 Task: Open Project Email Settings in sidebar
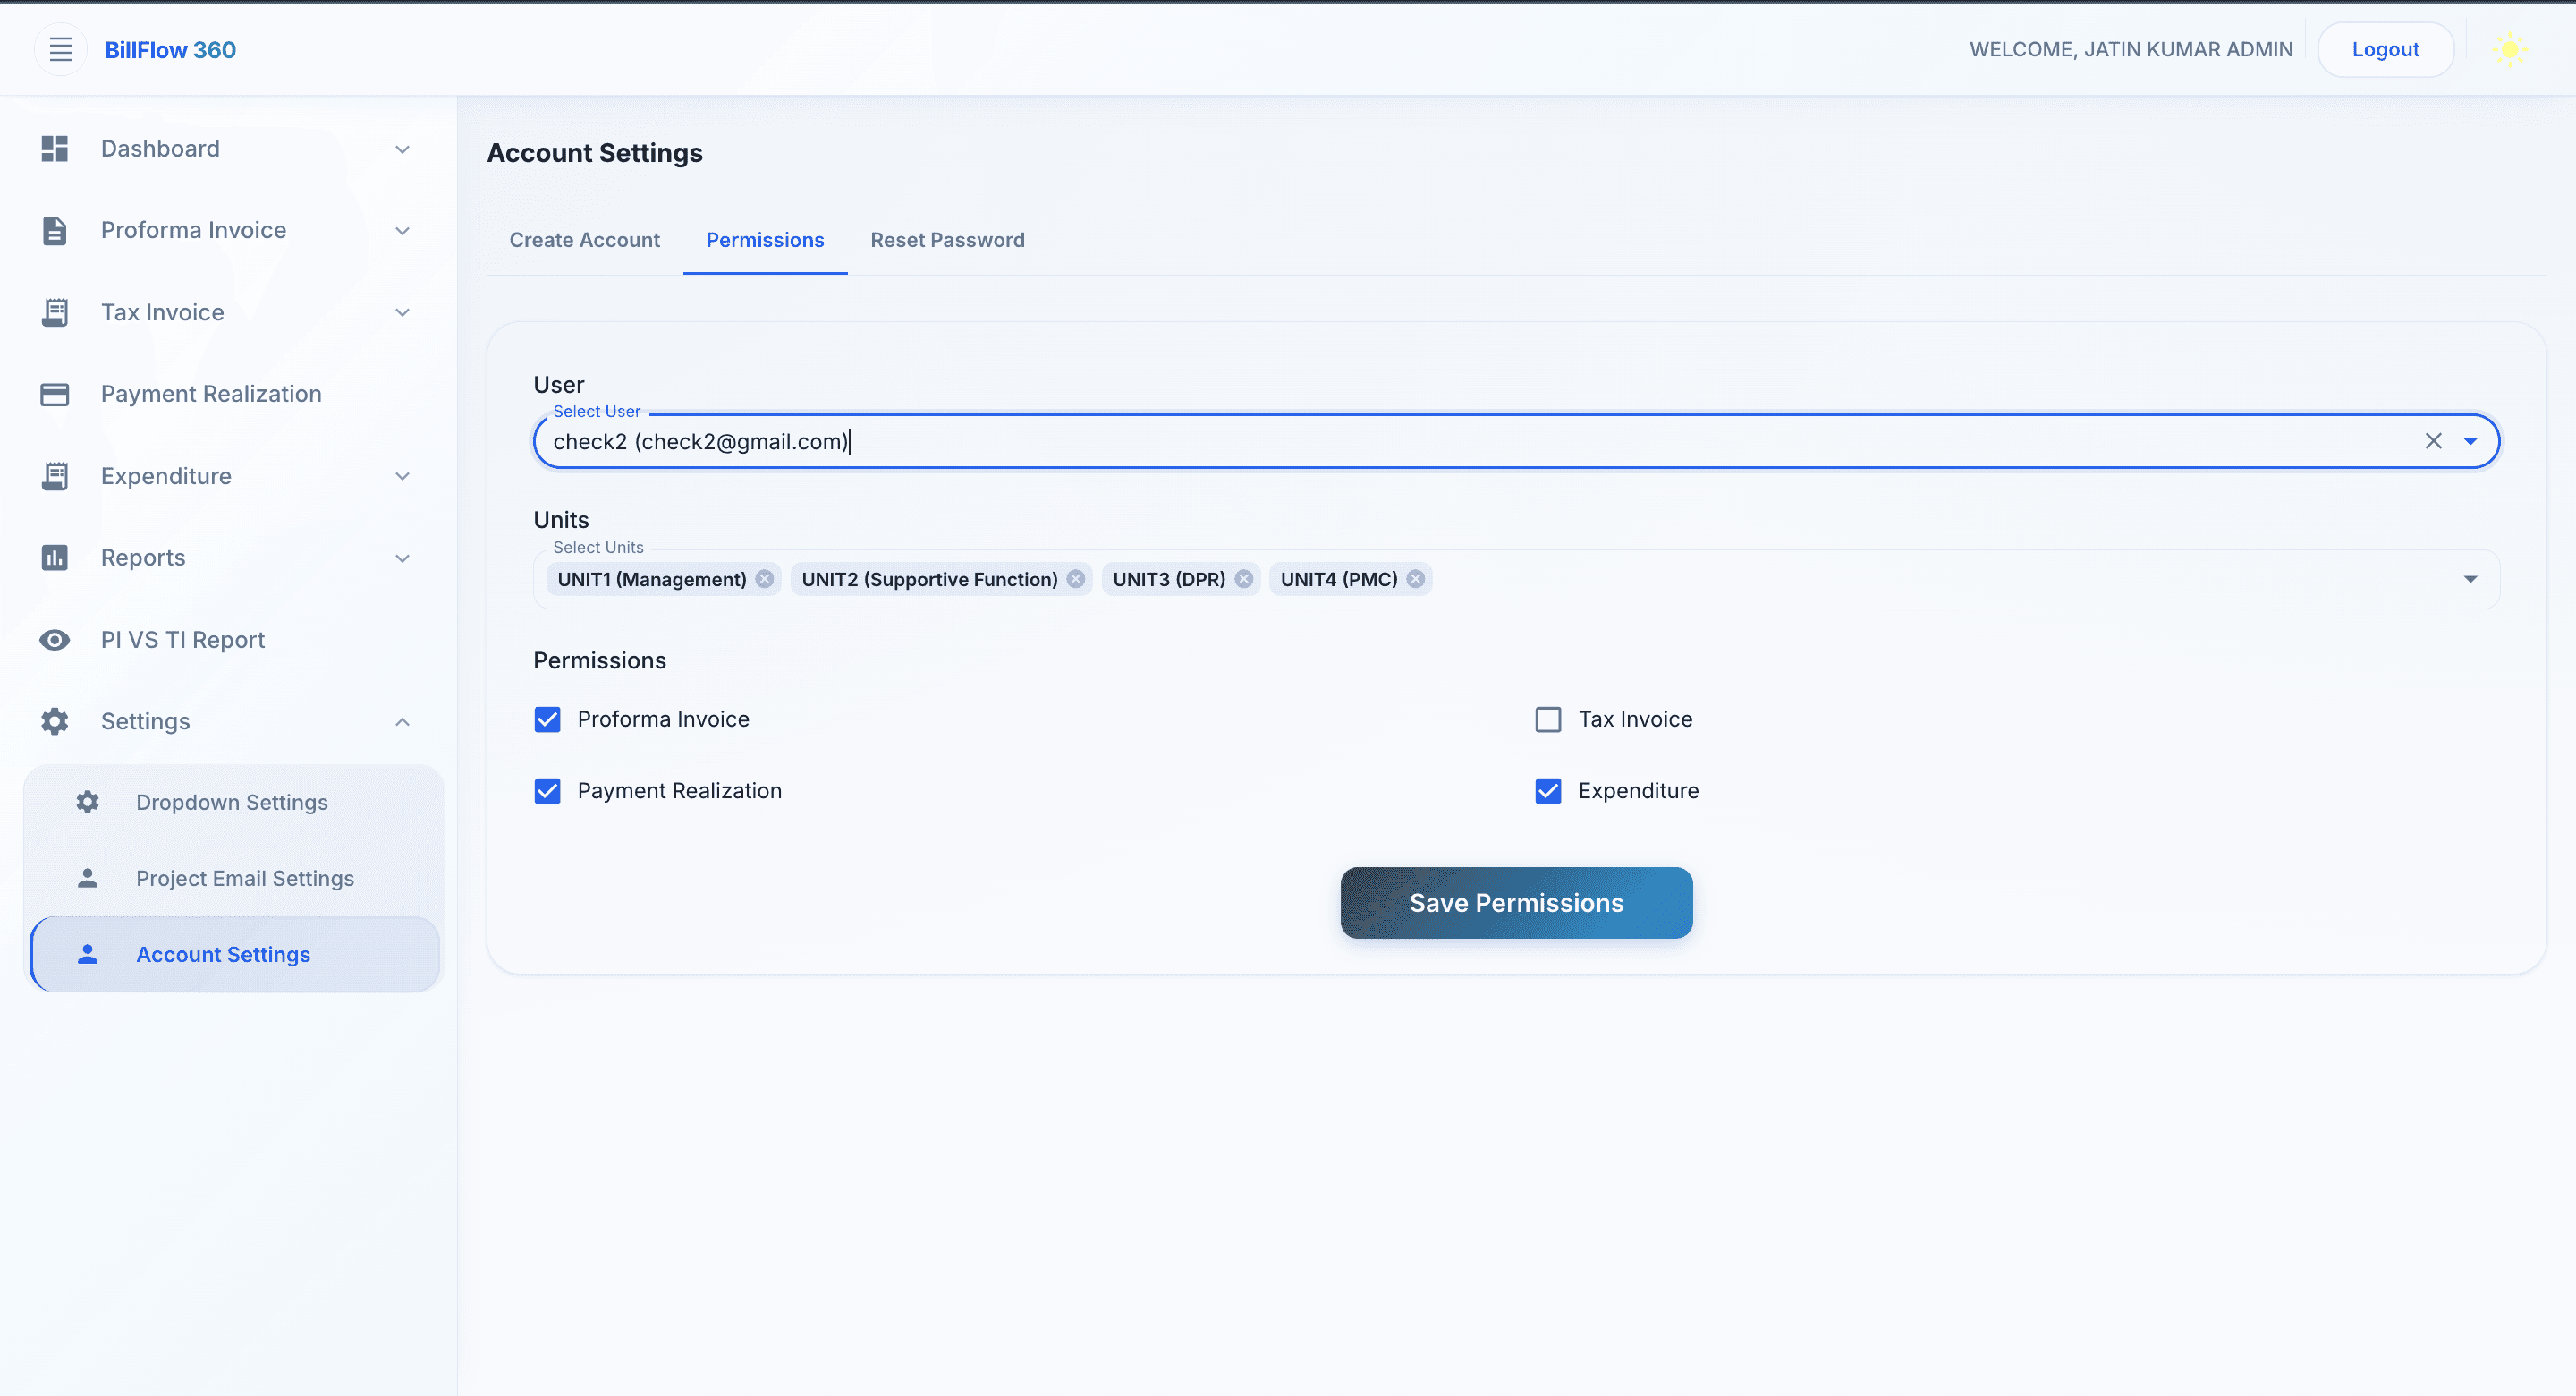tap(233, 878)
